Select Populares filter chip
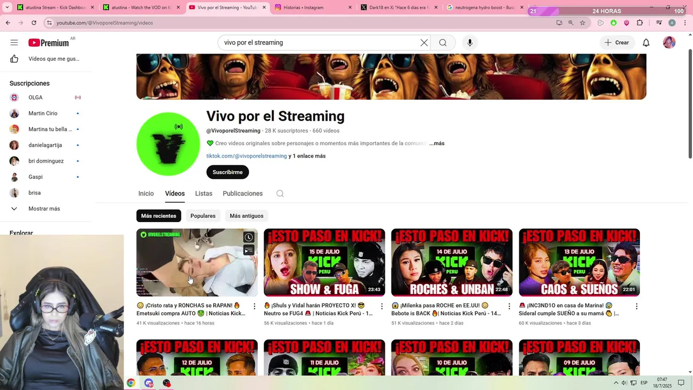 coord(203,216)
